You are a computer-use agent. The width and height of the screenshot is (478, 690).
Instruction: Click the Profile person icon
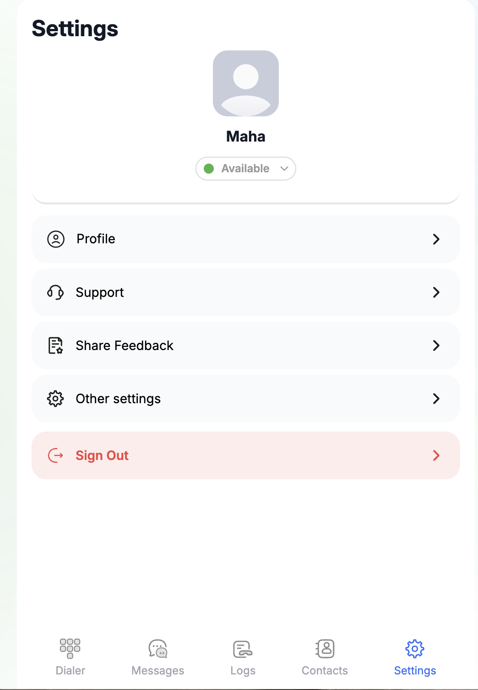coord(56,239)
